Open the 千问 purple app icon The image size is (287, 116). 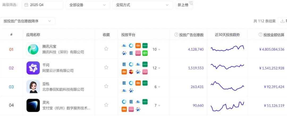point(33,68)
